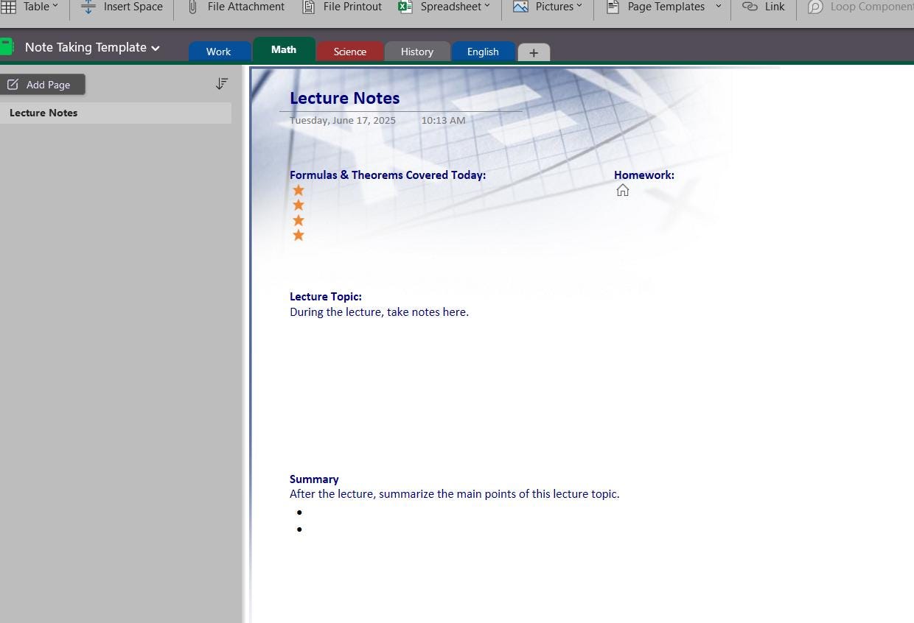Switch to the History section tab
Viewport: 914px width, 623px height.
(417, 52)
